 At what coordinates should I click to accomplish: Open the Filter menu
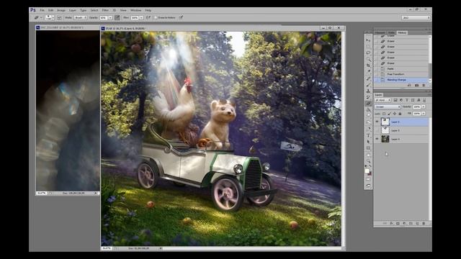click(105, 10)
